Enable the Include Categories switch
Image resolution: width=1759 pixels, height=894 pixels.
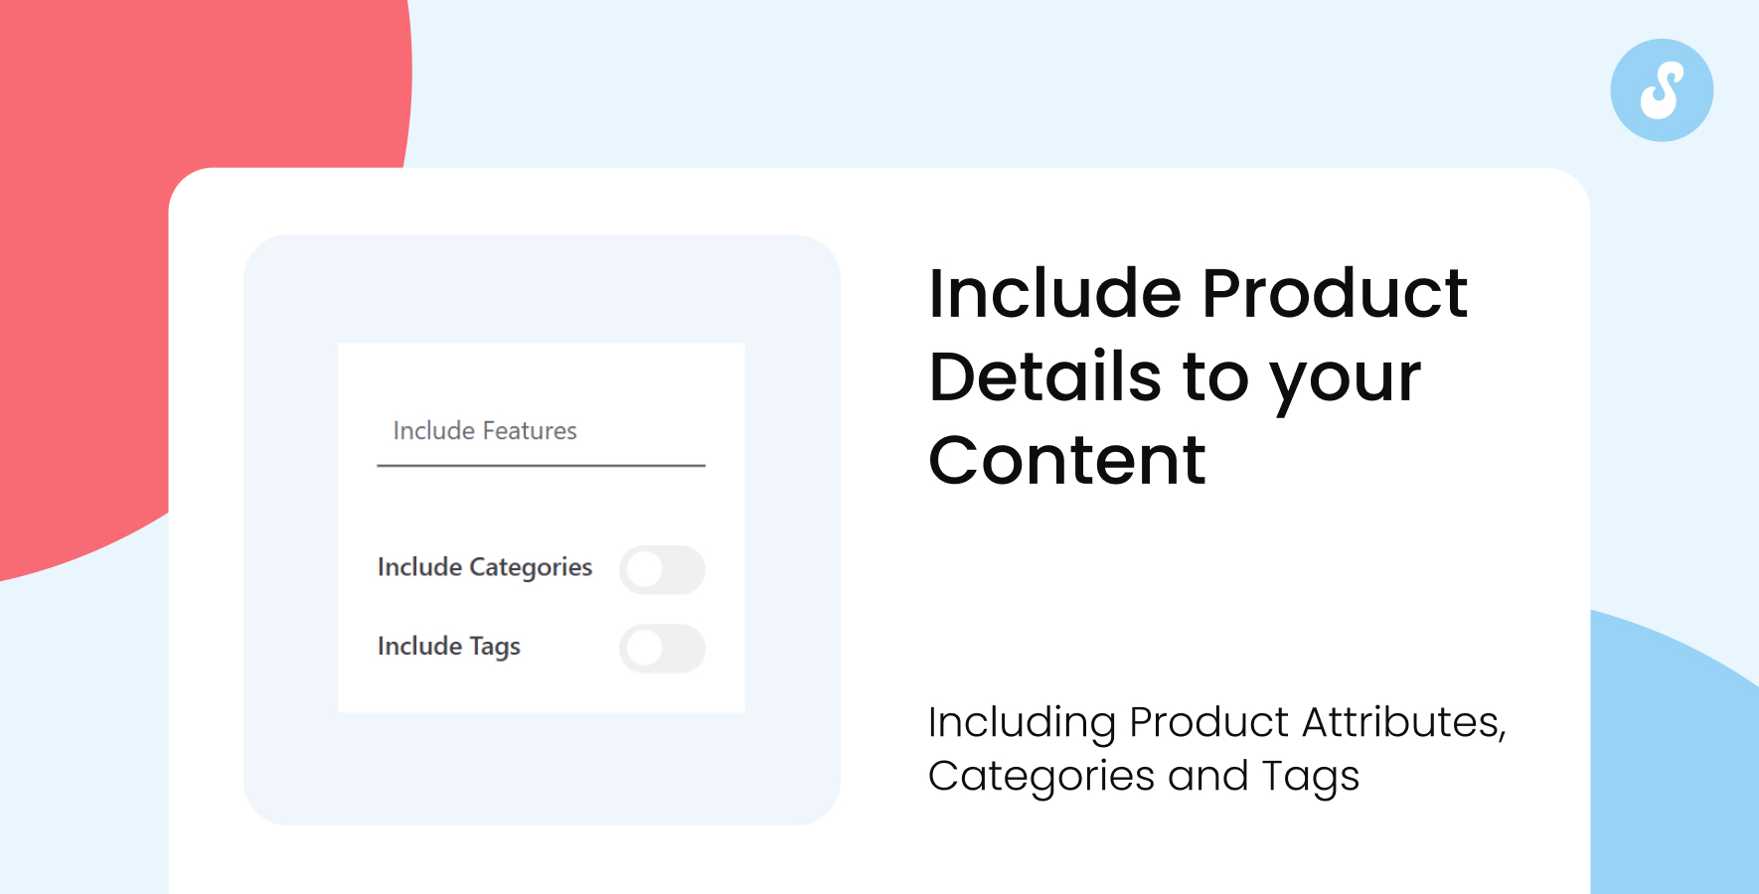click(662, 569)
